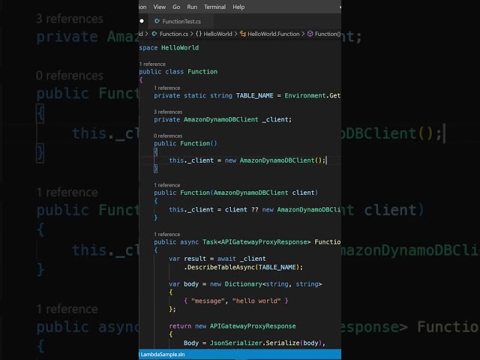Click the return keyword
Viewport: 480px width, 360px height.
tap(180, 326)
